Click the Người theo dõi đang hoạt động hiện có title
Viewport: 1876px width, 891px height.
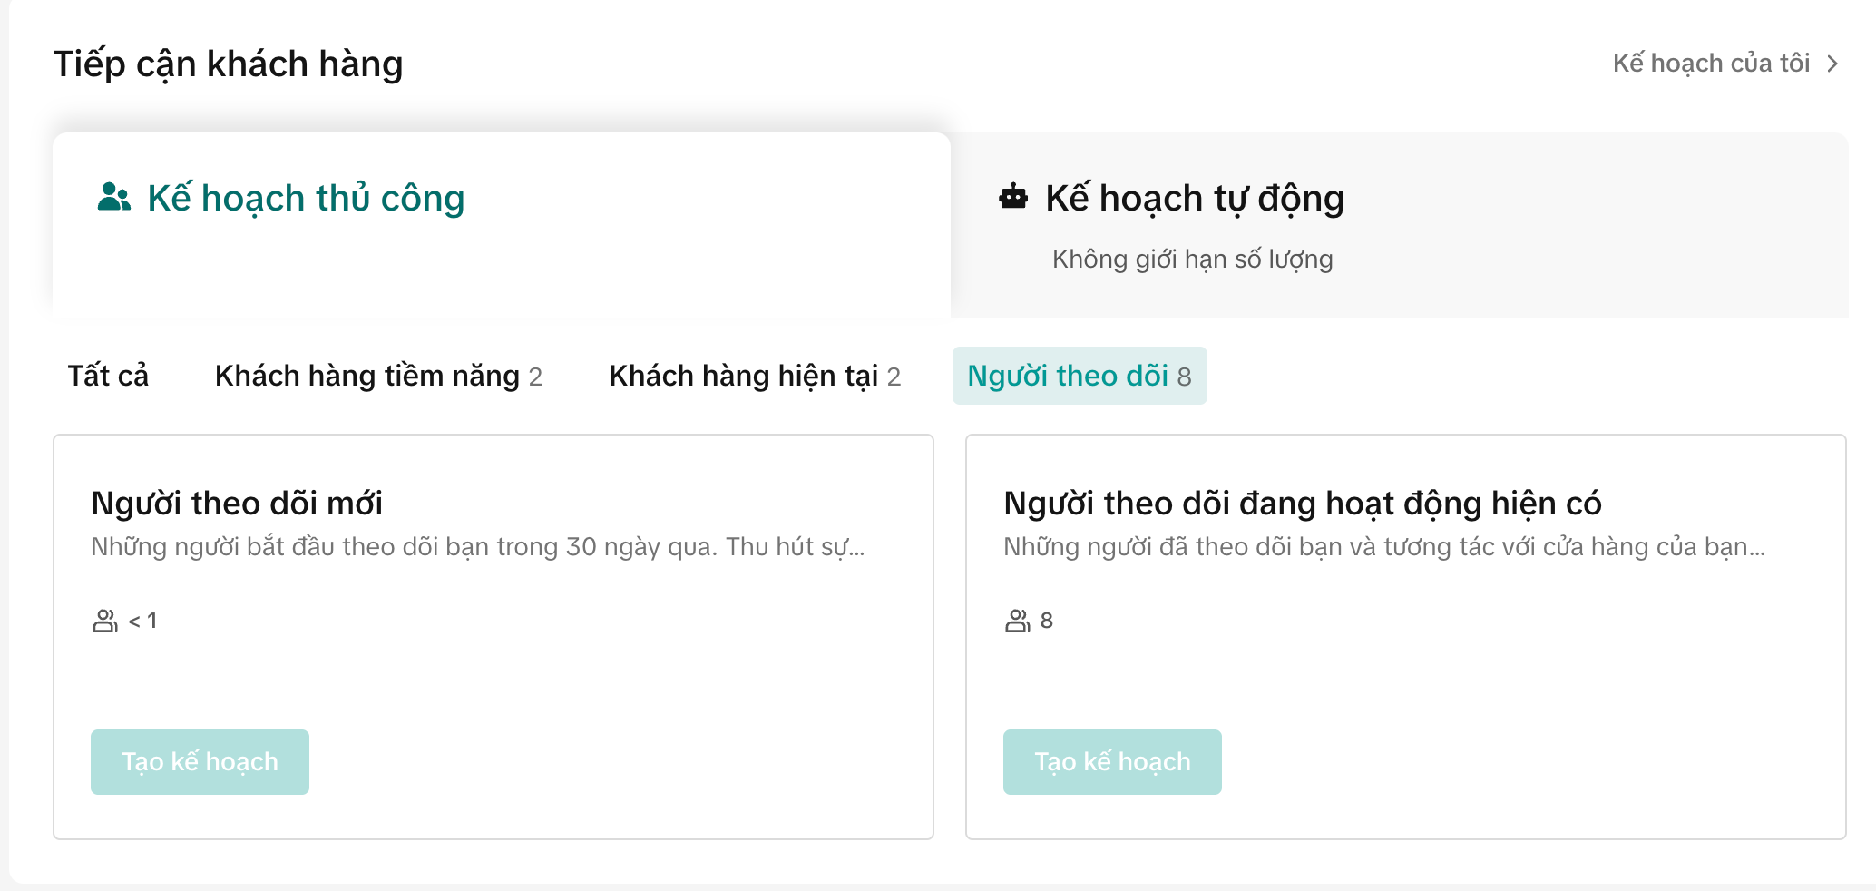tap(1302, 503)
